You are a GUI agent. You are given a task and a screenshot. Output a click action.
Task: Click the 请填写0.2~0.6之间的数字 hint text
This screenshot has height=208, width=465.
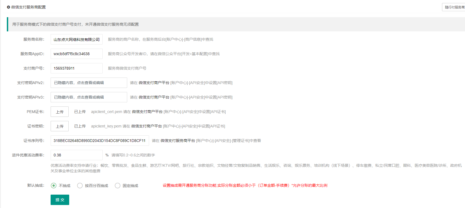pyautogui.click(x=133, y=155)
